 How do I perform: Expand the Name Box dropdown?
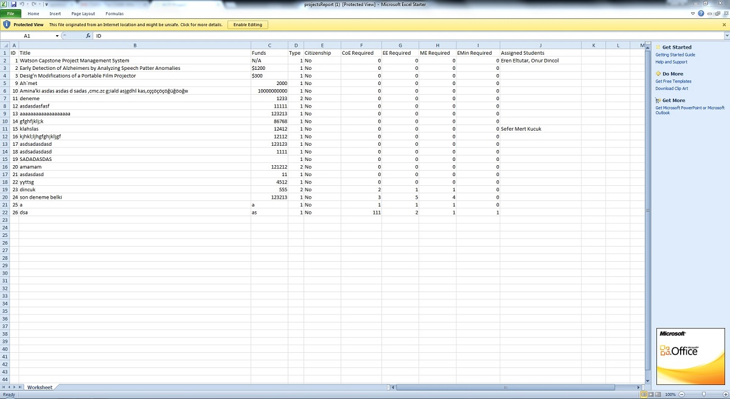(x=57, y=36)
